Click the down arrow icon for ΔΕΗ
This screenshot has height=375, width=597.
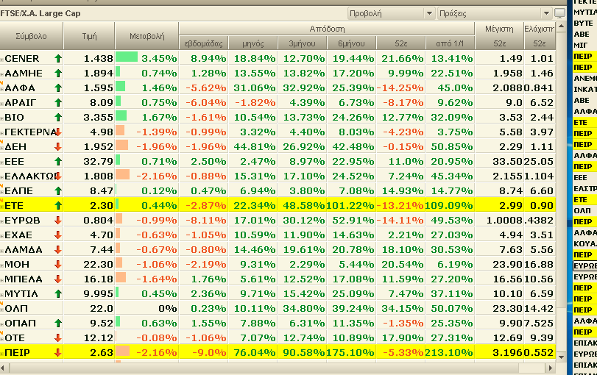click(x=58, y=147)
